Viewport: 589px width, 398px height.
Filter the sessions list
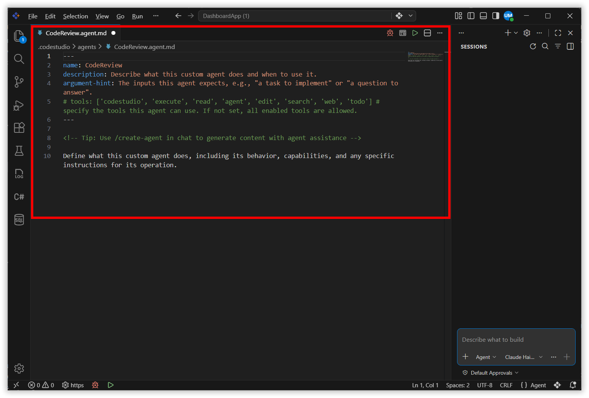(x=558, y=46)
